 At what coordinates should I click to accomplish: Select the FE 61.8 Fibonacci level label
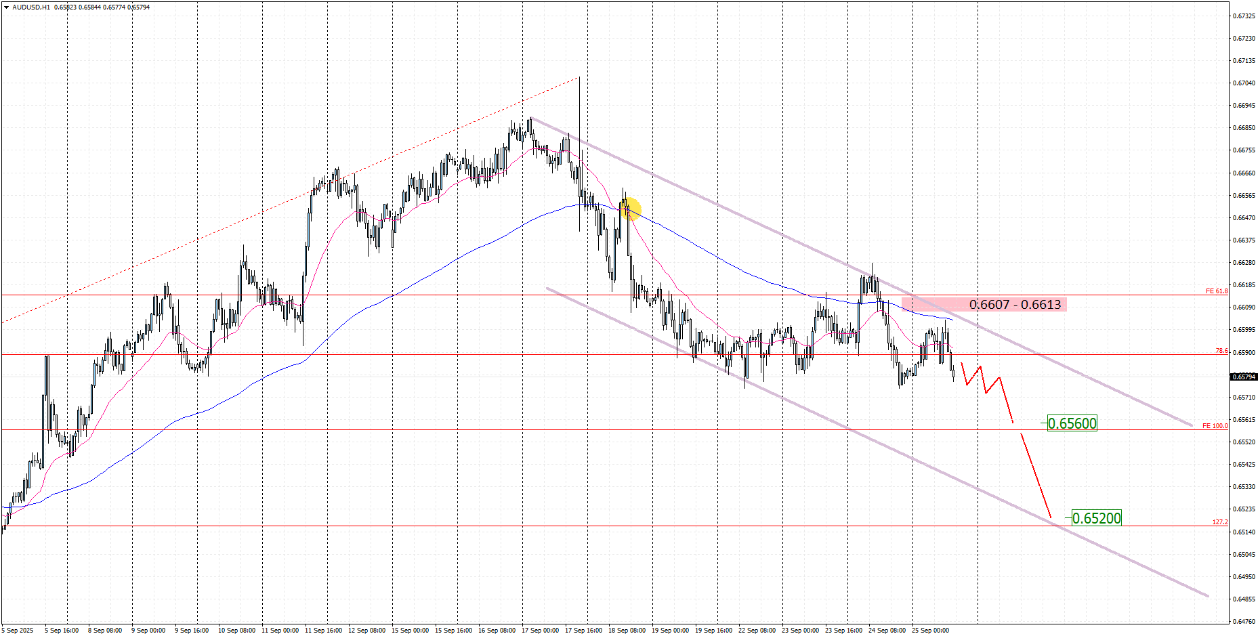[x=1216, y=291]
